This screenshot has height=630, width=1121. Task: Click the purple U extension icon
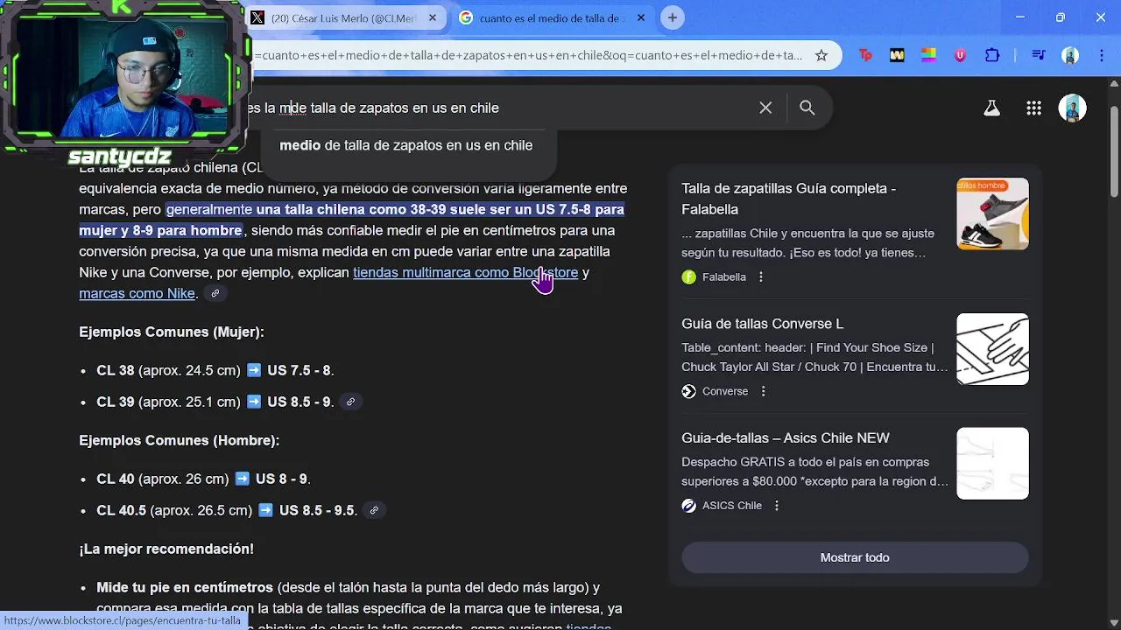coord(961,55)
